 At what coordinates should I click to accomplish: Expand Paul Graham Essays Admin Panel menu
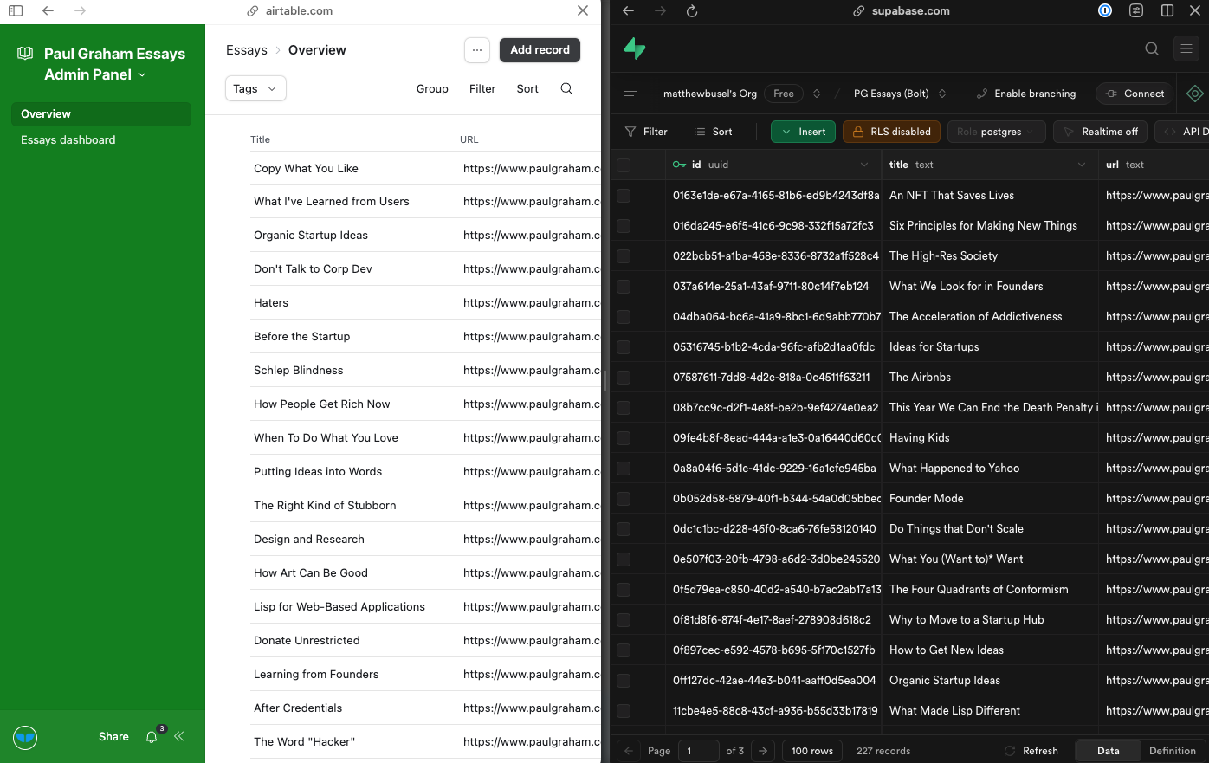142,75
